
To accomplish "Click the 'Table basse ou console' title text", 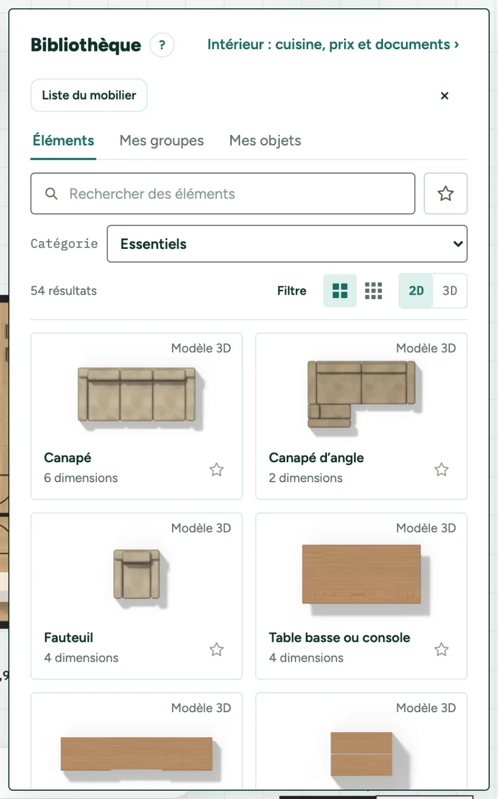I will tap(340, 638).
